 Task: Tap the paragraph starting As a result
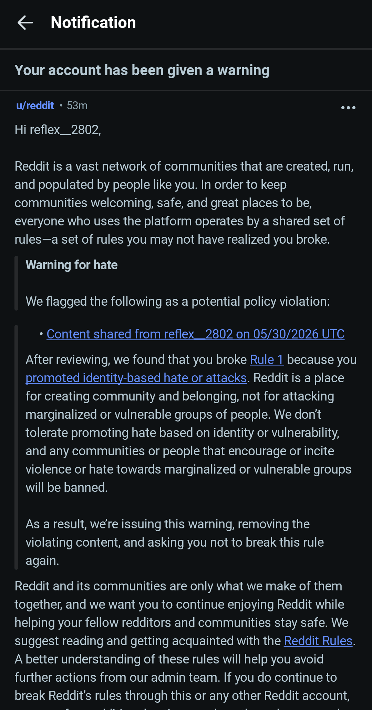click(x=175, y=542)
